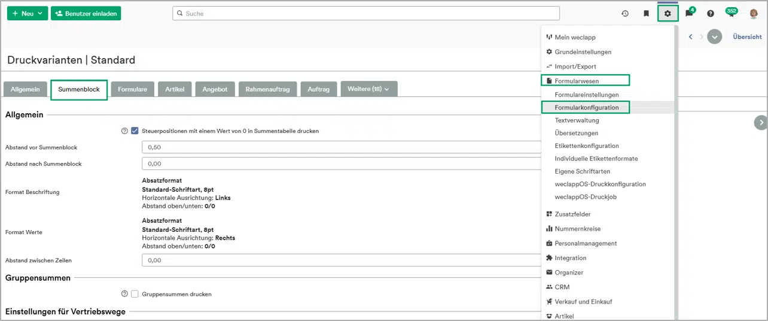This screenshot has width=768, height=321.
Task: Click help icon beside Gruppensummen drucken
Action: (124, 294)
